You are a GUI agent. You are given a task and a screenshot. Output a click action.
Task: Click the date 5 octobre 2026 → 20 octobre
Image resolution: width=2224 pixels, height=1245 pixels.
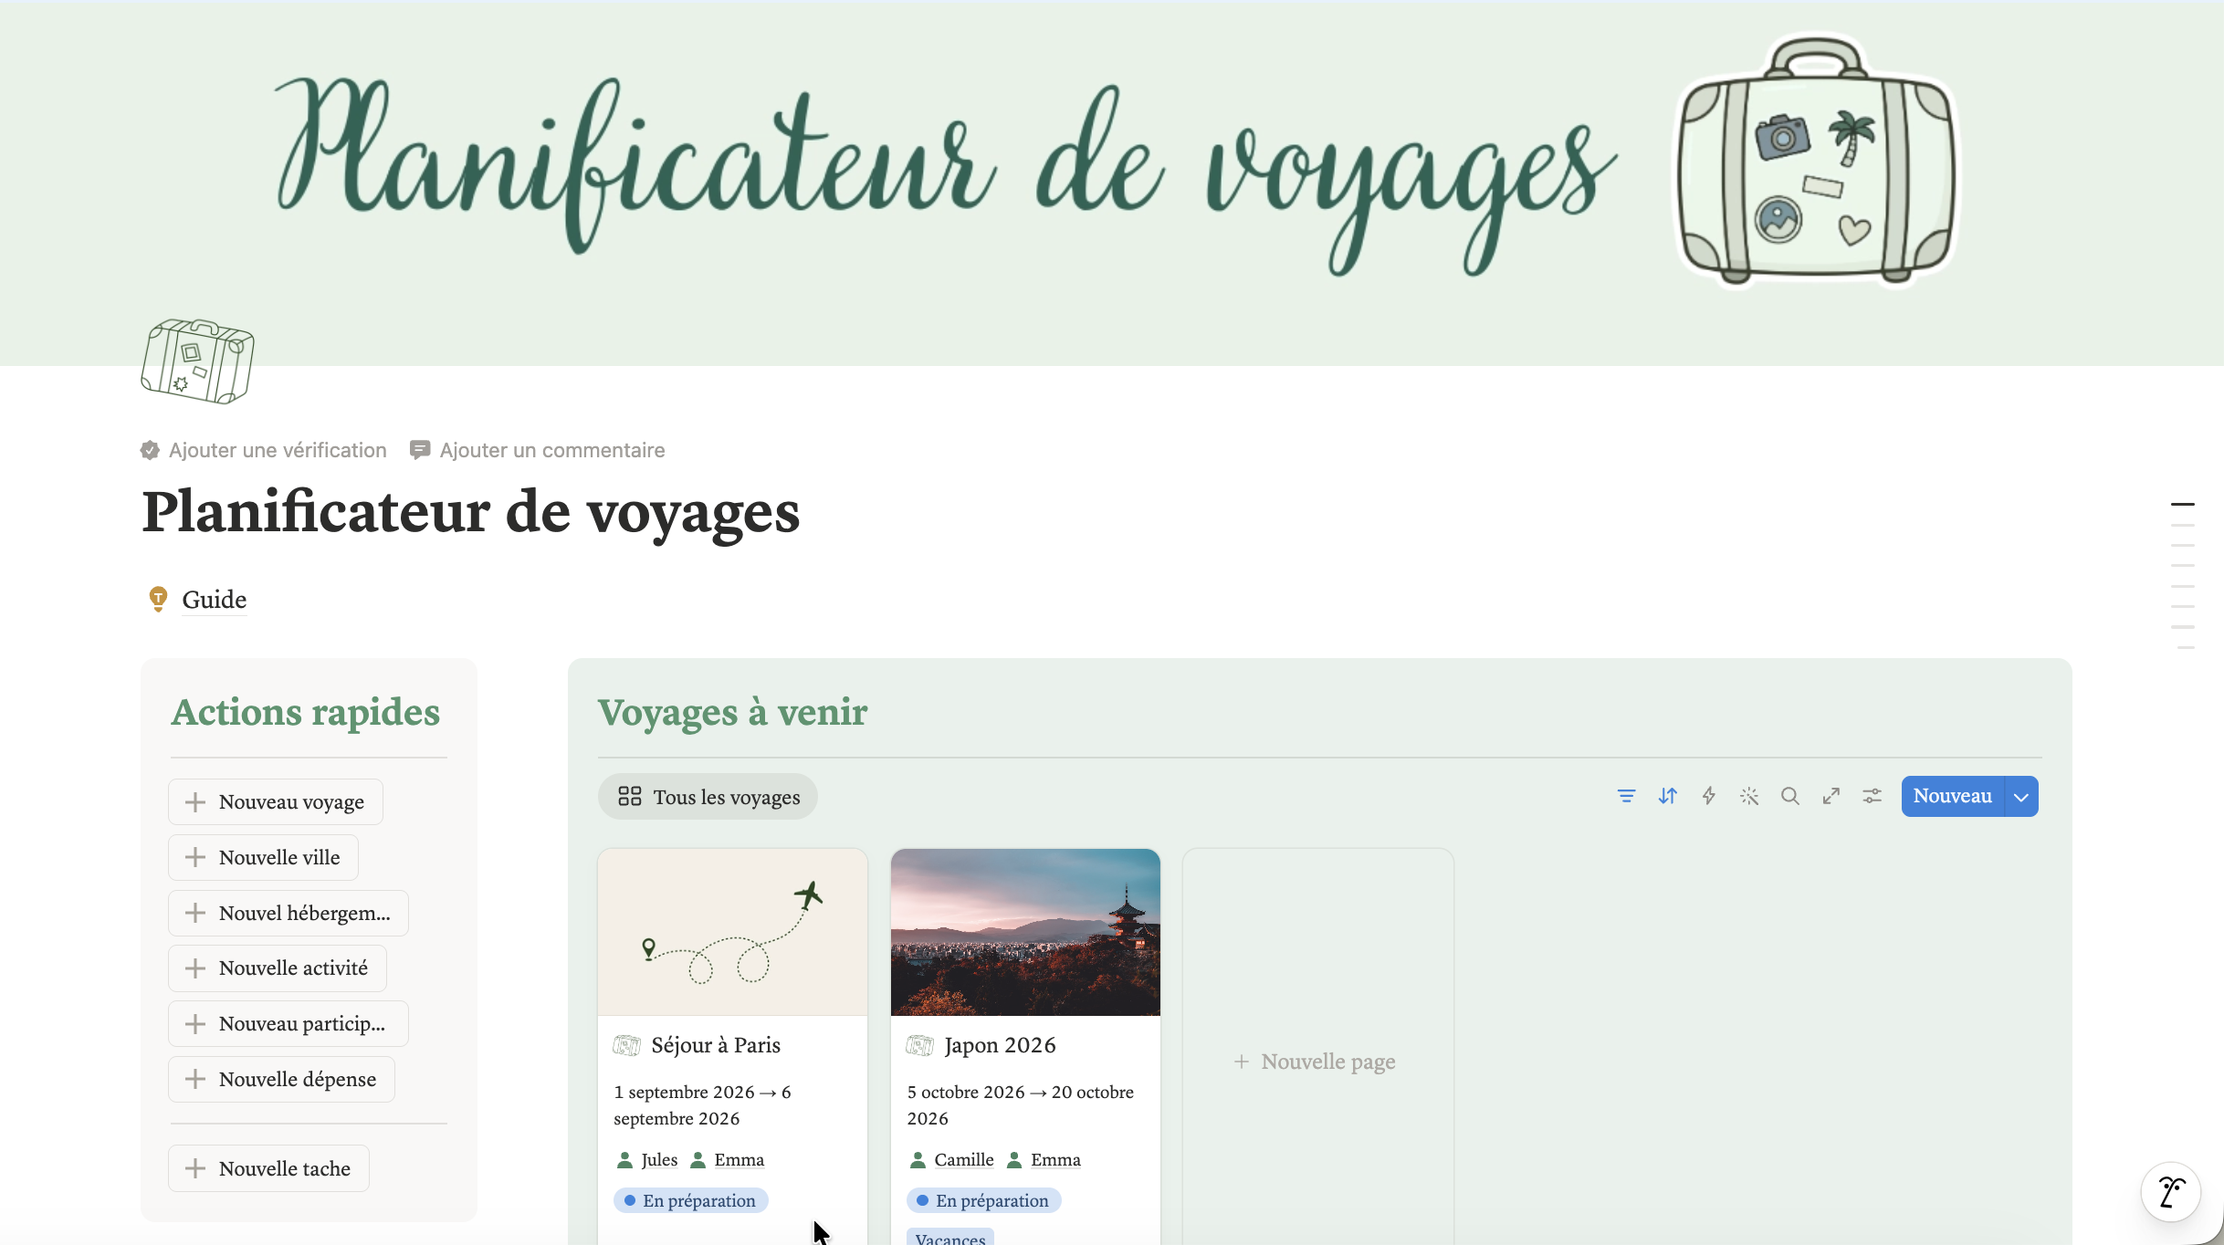[1021, 1105]
